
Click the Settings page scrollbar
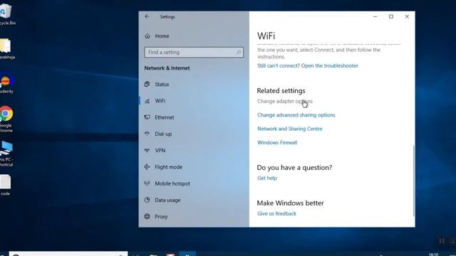413,181
